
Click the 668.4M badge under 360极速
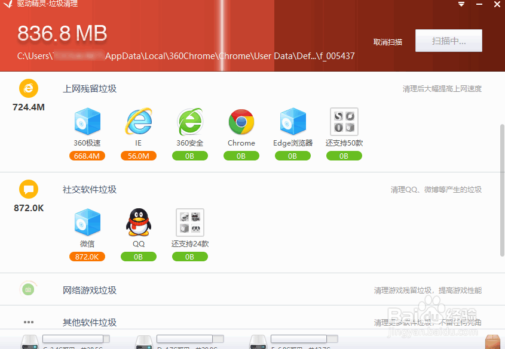(x=87, y=156)
